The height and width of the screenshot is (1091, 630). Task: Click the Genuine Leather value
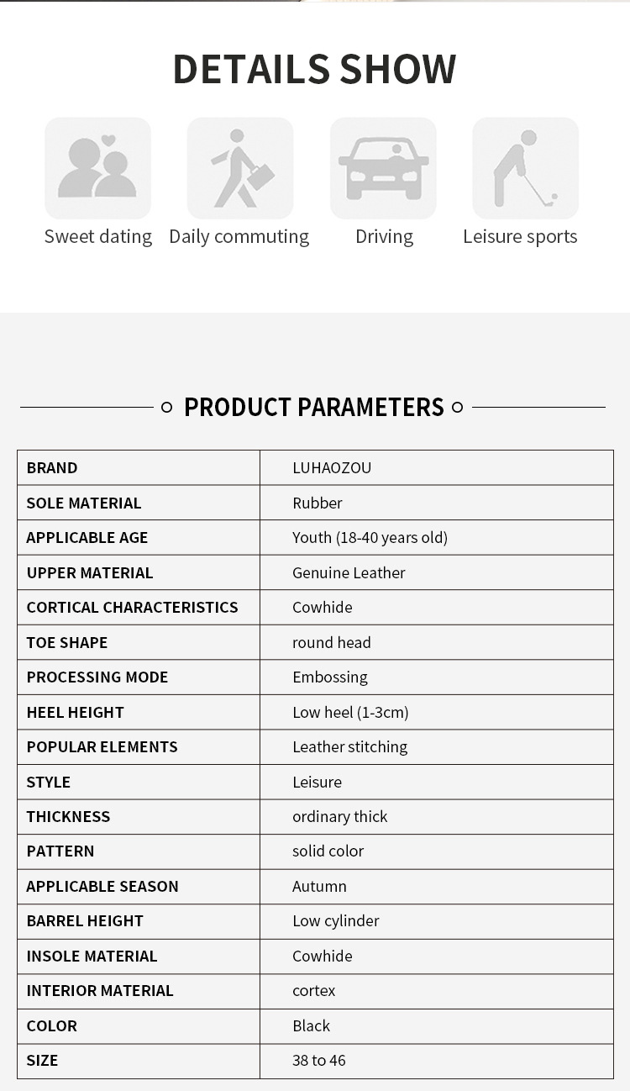(x=349, y=573)
